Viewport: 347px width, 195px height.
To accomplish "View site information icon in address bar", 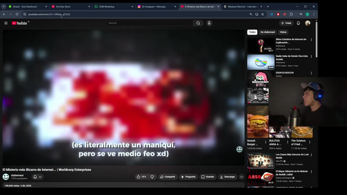I will point(24,14).
